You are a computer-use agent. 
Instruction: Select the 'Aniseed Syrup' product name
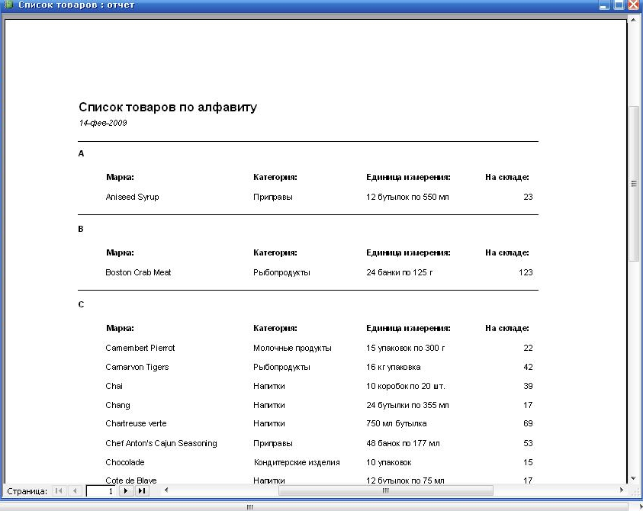point(132,197)
